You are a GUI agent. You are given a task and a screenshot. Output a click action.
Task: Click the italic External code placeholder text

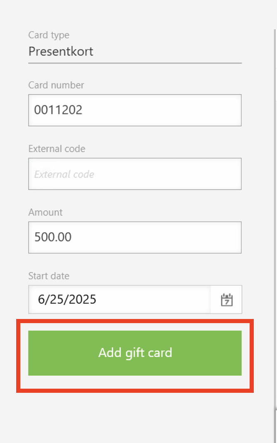[64, 174]
